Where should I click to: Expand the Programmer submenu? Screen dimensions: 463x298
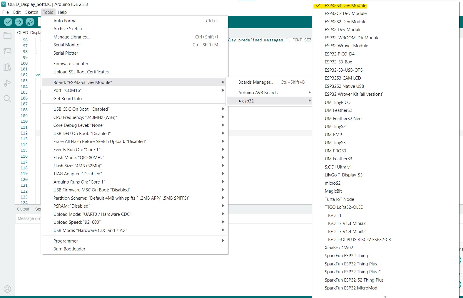tap(134, 241)
